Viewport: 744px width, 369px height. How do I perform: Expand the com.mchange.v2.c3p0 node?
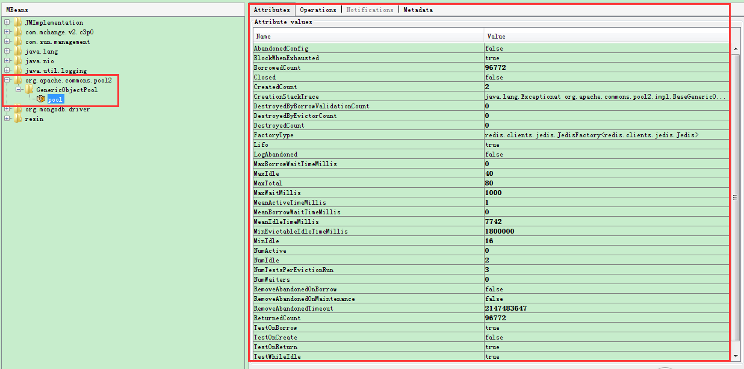[x=7, y=32]
